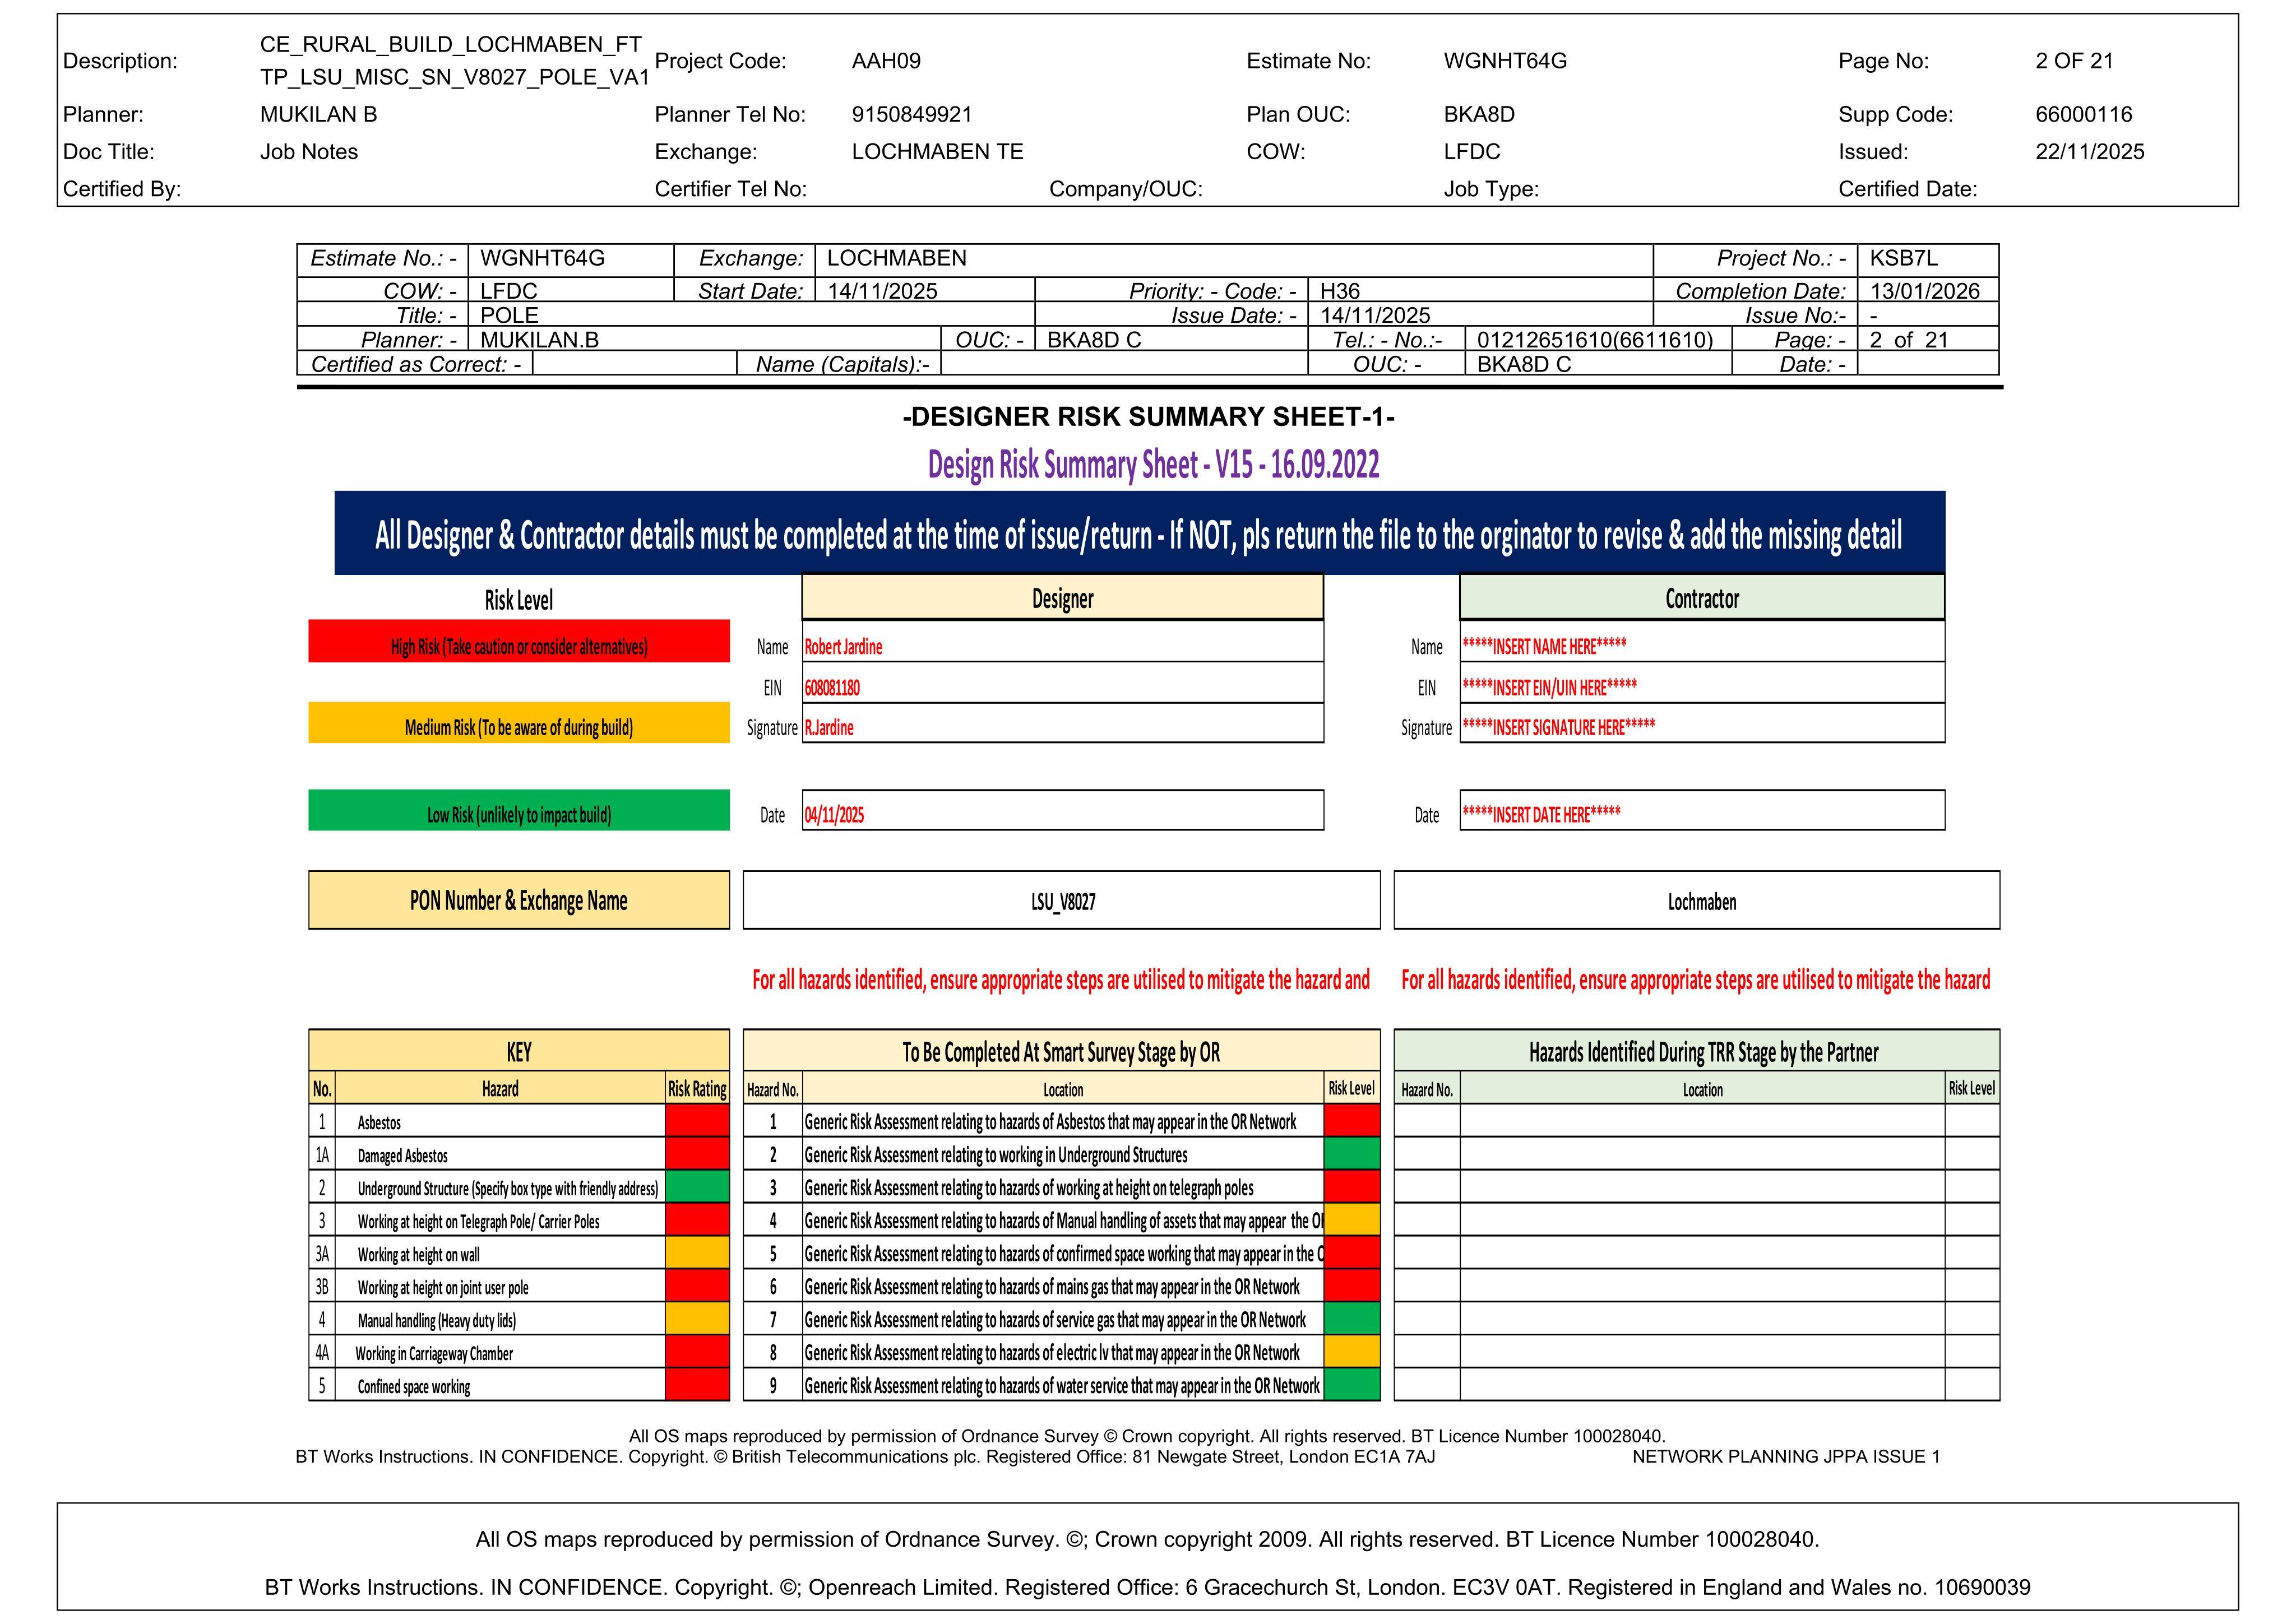Click 'Design Risk Summary Sheet - V15' title

(x=1153, y=465)
